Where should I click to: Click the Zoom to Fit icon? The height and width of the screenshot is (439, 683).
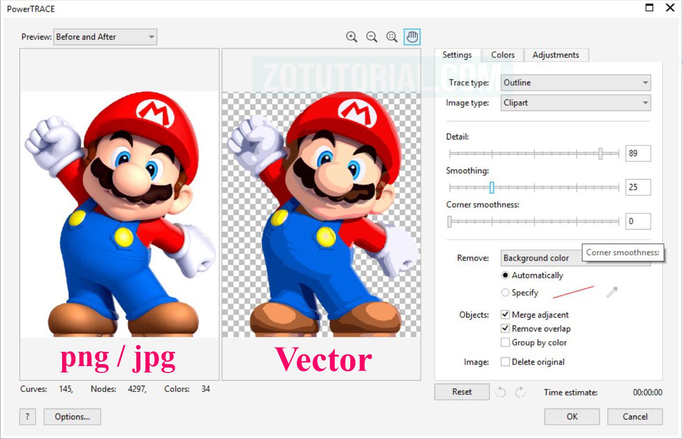392,37
